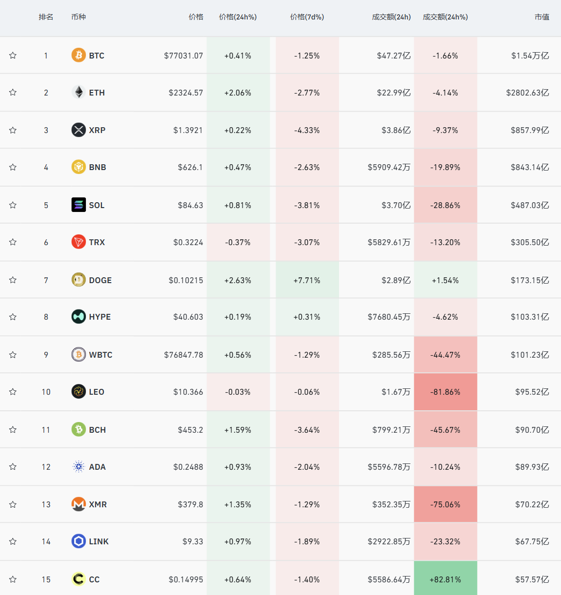The height and width of the screenshot is (595, 561).
Task: Sort by 市值 column header
Action: 542,17
